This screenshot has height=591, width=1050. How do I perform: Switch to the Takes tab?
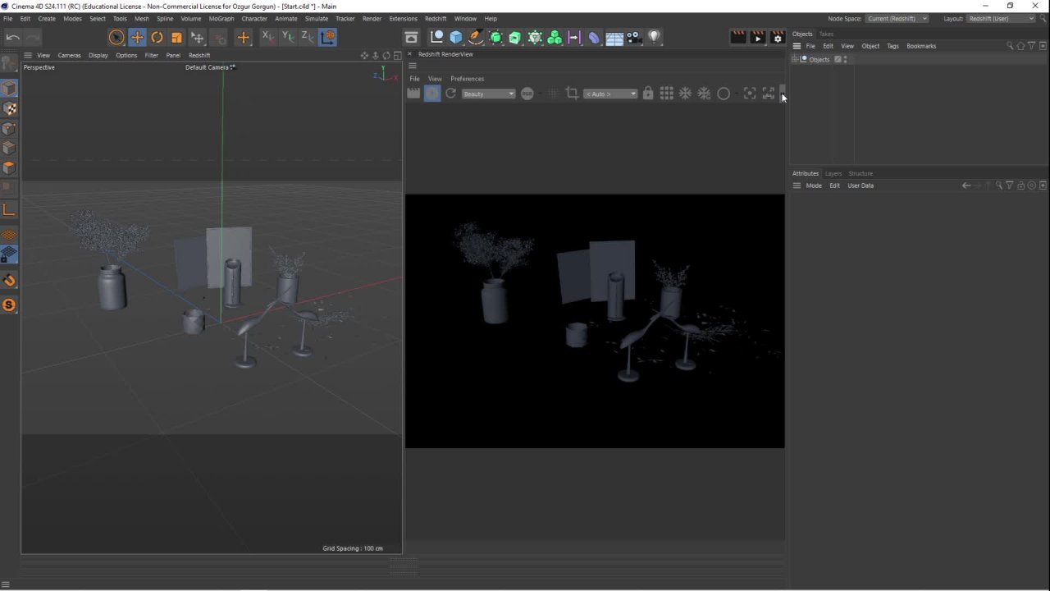[x=826, y=34]
